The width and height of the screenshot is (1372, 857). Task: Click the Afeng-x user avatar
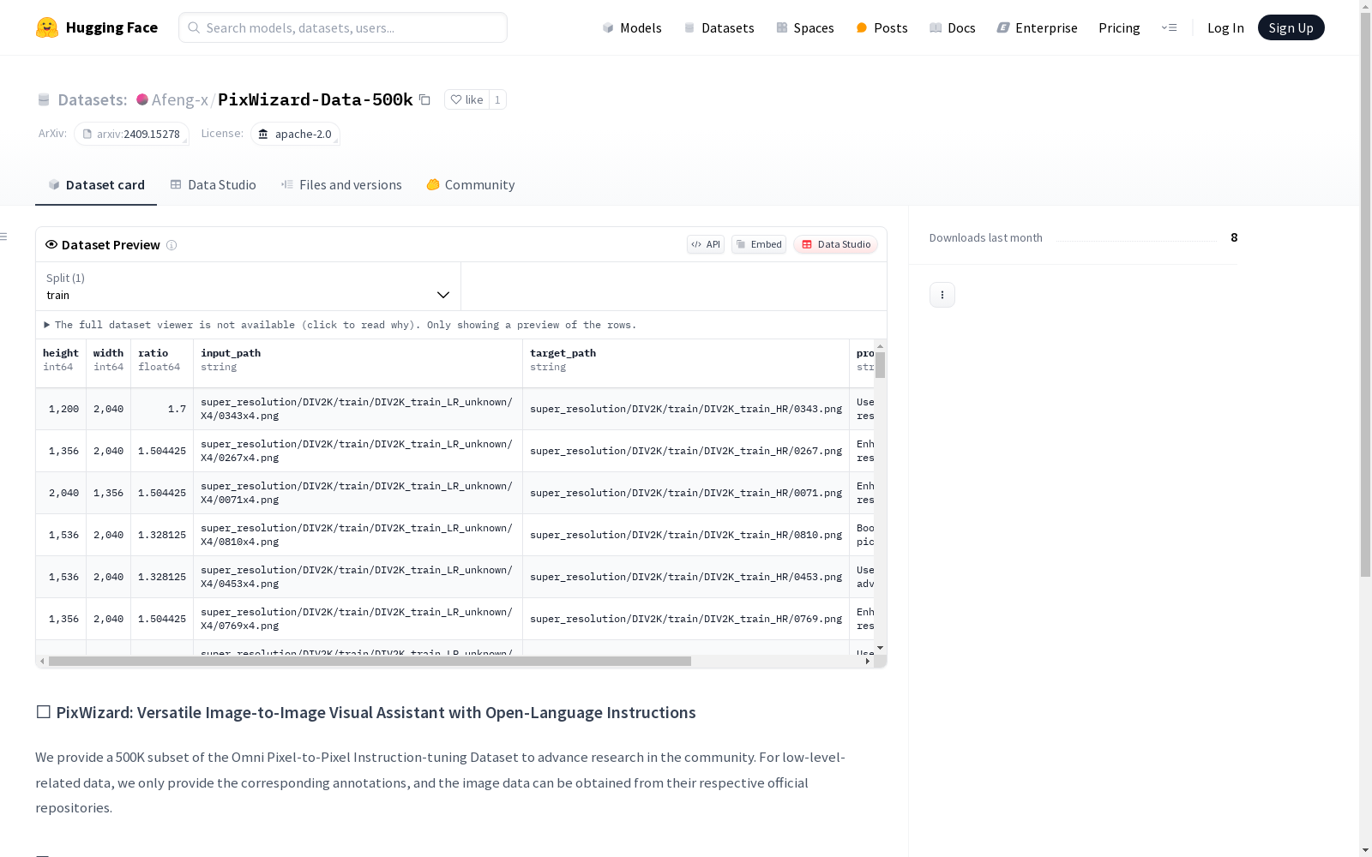click(142, 99)
